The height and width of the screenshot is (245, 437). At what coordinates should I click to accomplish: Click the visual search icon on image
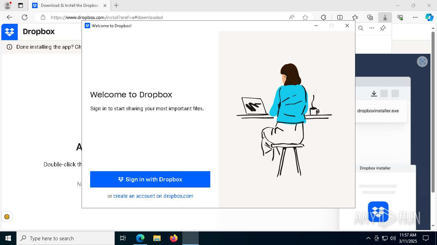[x=422, y=62]
